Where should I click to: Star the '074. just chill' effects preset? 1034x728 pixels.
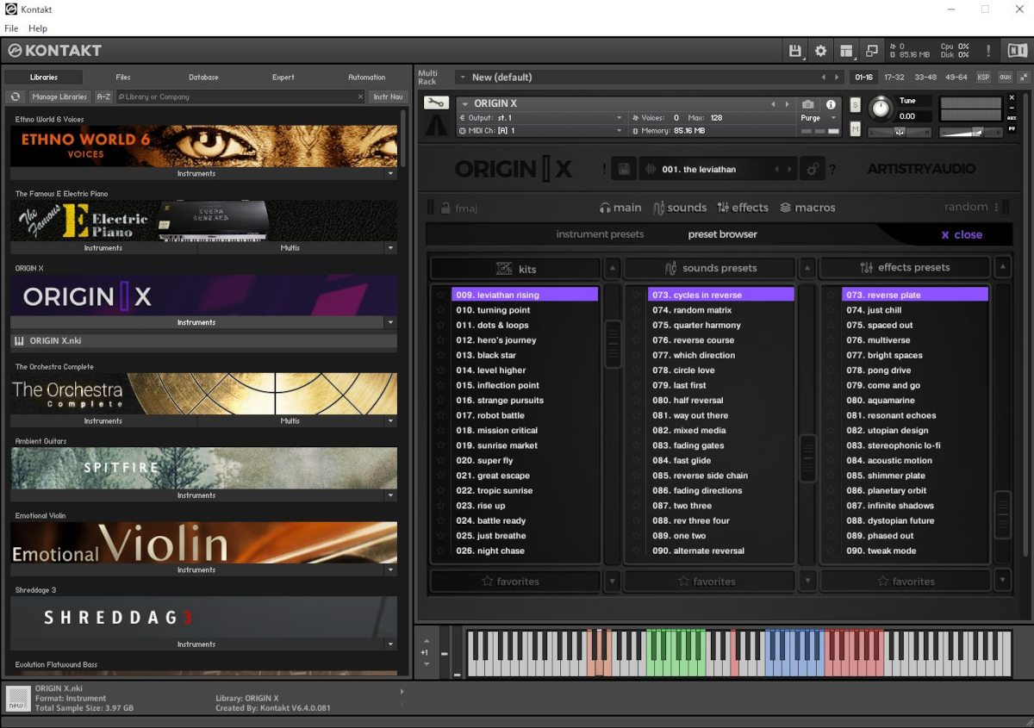click(x=832, y=310)
